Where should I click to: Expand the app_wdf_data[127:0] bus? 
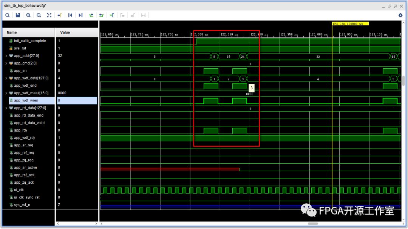[6, 78]
